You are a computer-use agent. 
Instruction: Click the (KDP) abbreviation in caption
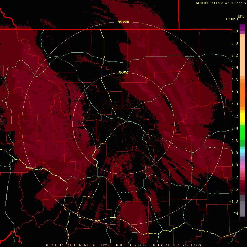tap(120, 245)
